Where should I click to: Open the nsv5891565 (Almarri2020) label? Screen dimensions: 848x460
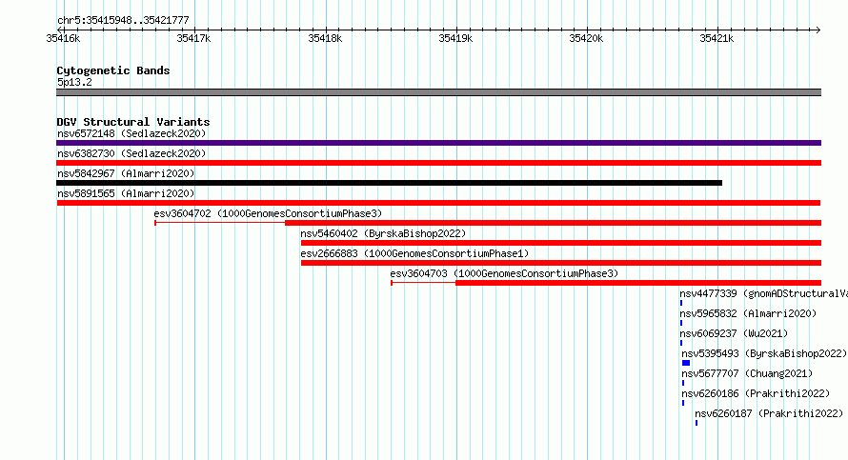[126, 193]
